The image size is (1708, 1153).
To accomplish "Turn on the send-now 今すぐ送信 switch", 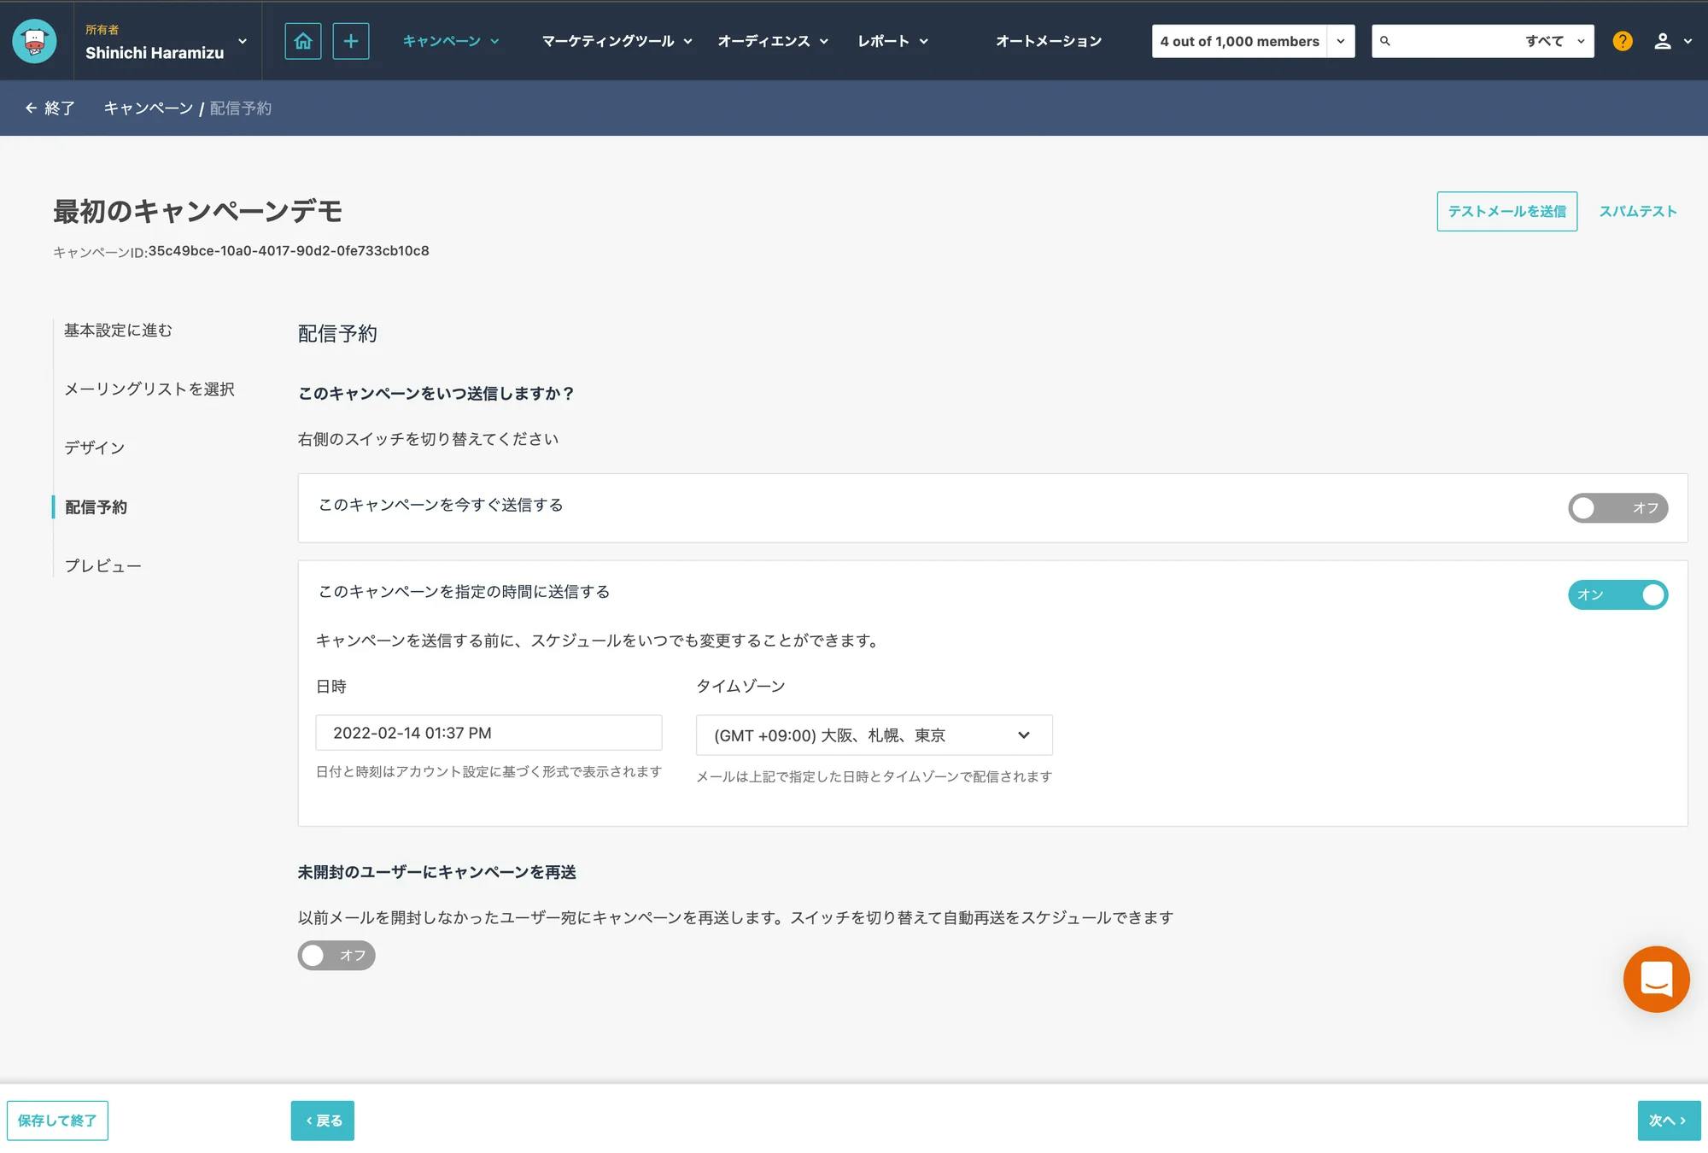I will pyautogui.click(x=1617, y=508).
